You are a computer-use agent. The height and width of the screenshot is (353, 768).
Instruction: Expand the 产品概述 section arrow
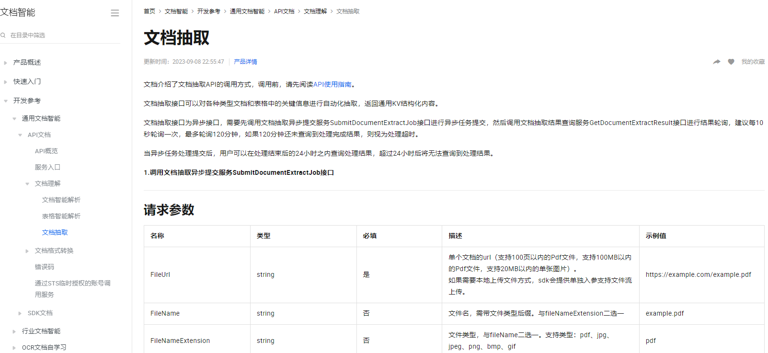tap(5, 63)
